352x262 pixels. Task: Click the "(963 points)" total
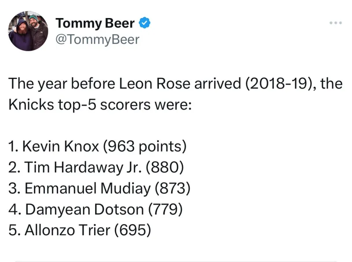pos(145,146)
